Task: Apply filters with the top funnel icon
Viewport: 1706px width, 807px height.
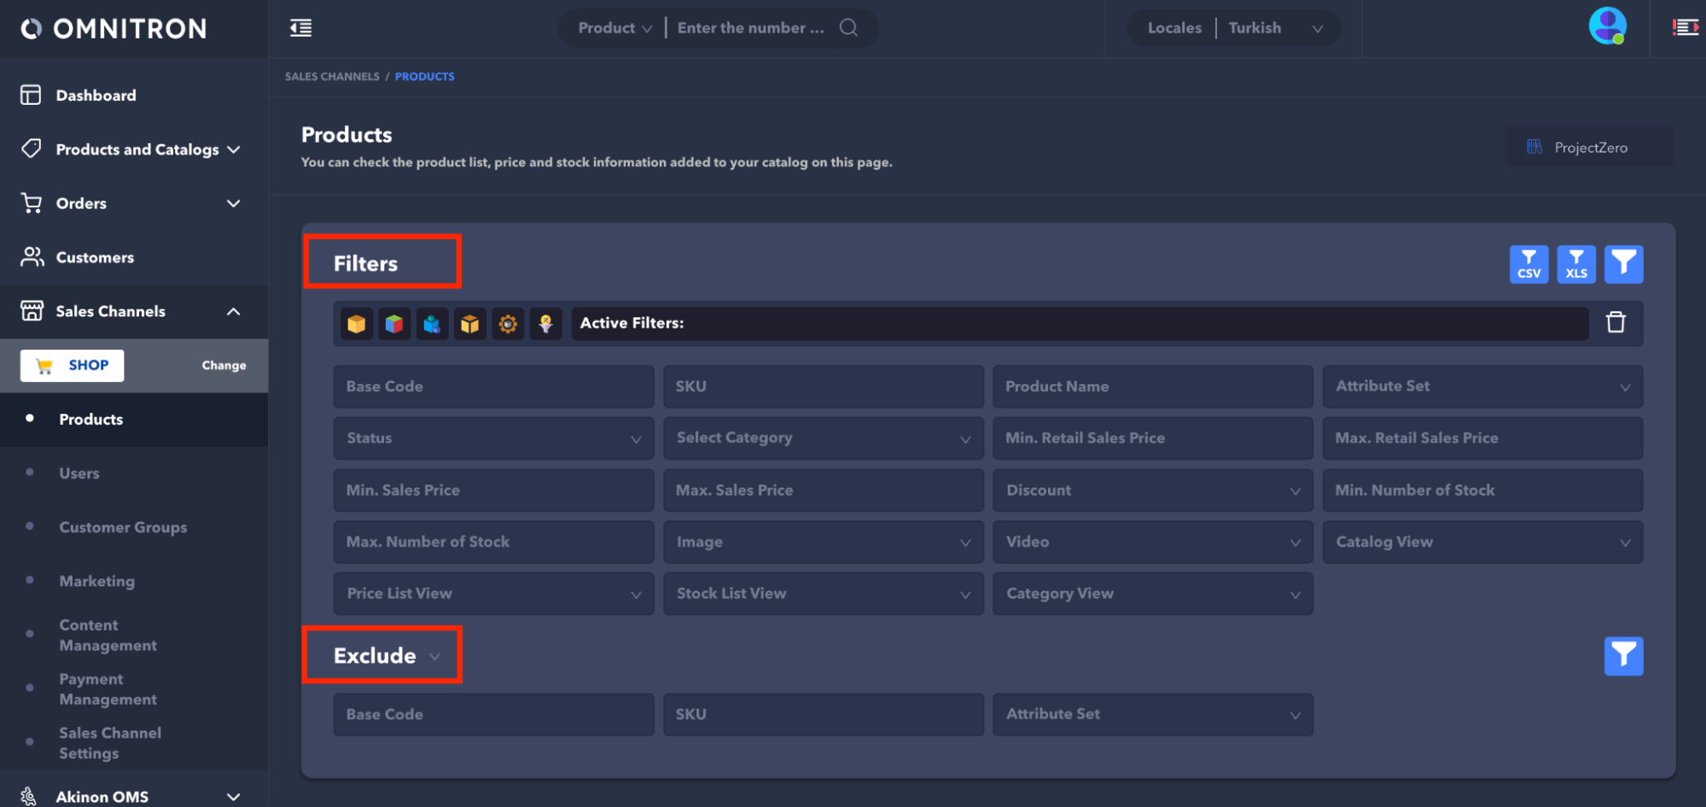Action: click(x=1623, y=264)
